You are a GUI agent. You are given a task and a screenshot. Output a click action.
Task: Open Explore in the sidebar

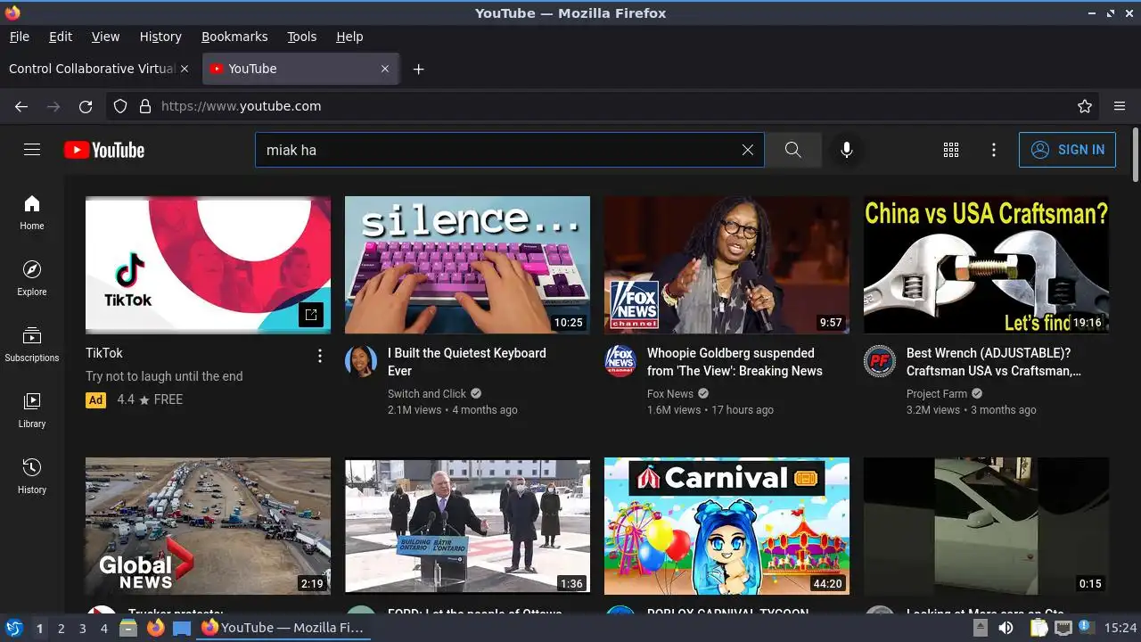click(x=32, y=278)
